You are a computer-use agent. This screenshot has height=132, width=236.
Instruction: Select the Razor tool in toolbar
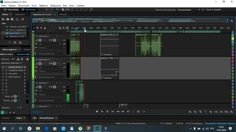(x=63, y=10)
